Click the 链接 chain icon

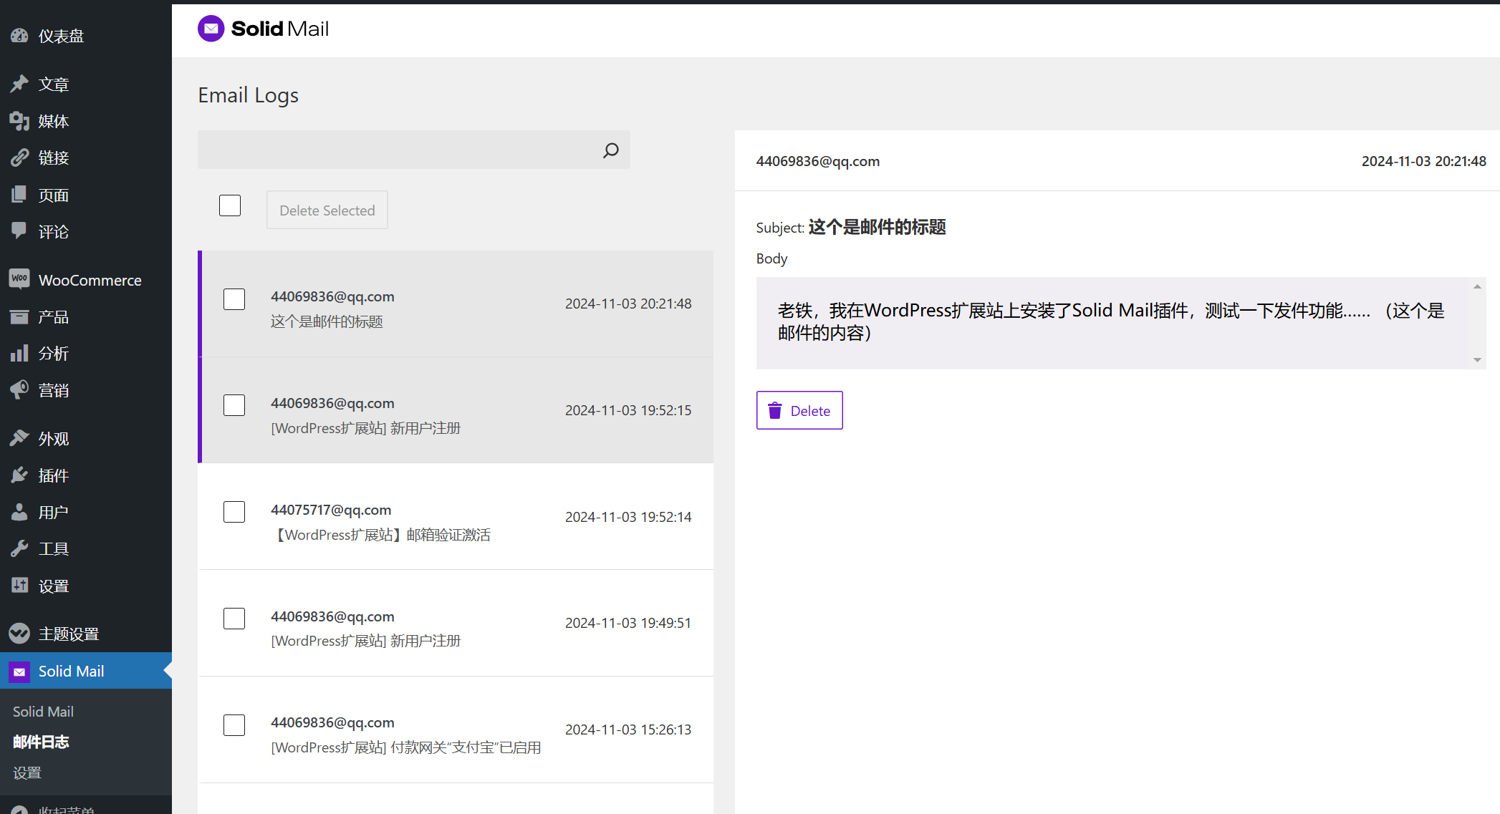(x=19, y=158)
